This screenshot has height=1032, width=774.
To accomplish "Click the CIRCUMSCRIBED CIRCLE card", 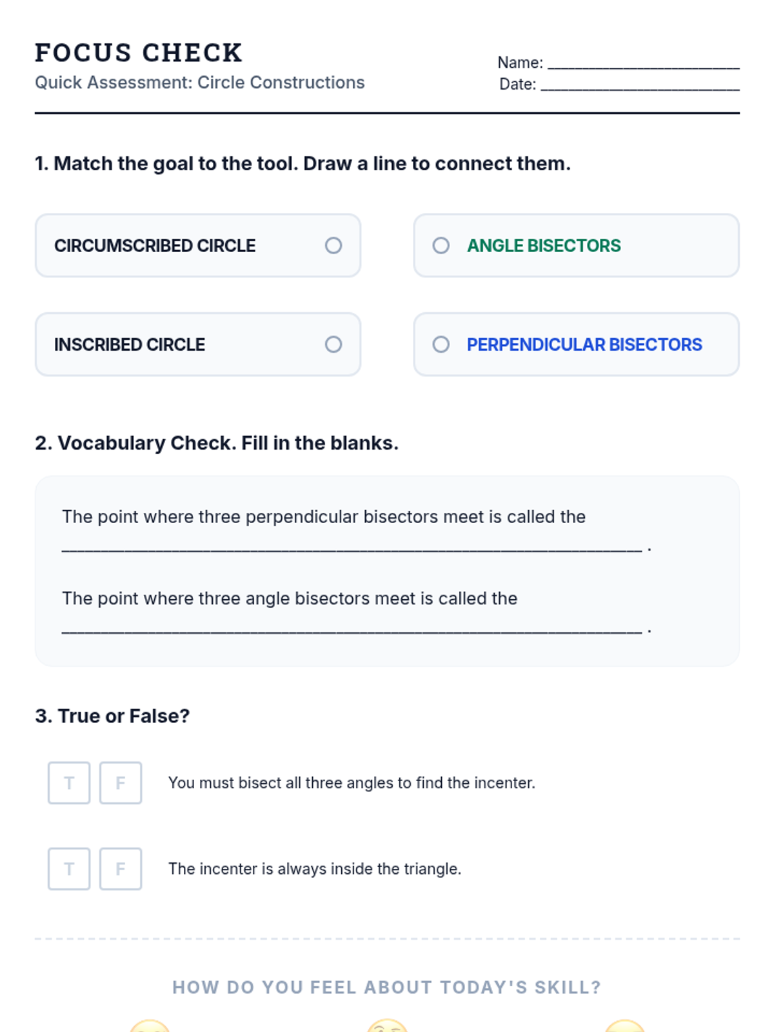I will click(x=198, y=246).
